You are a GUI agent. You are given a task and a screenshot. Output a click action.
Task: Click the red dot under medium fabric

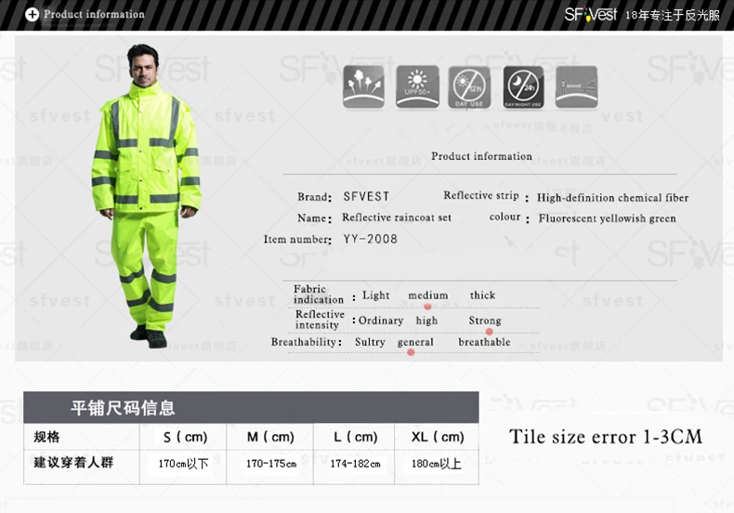point(427,307)
